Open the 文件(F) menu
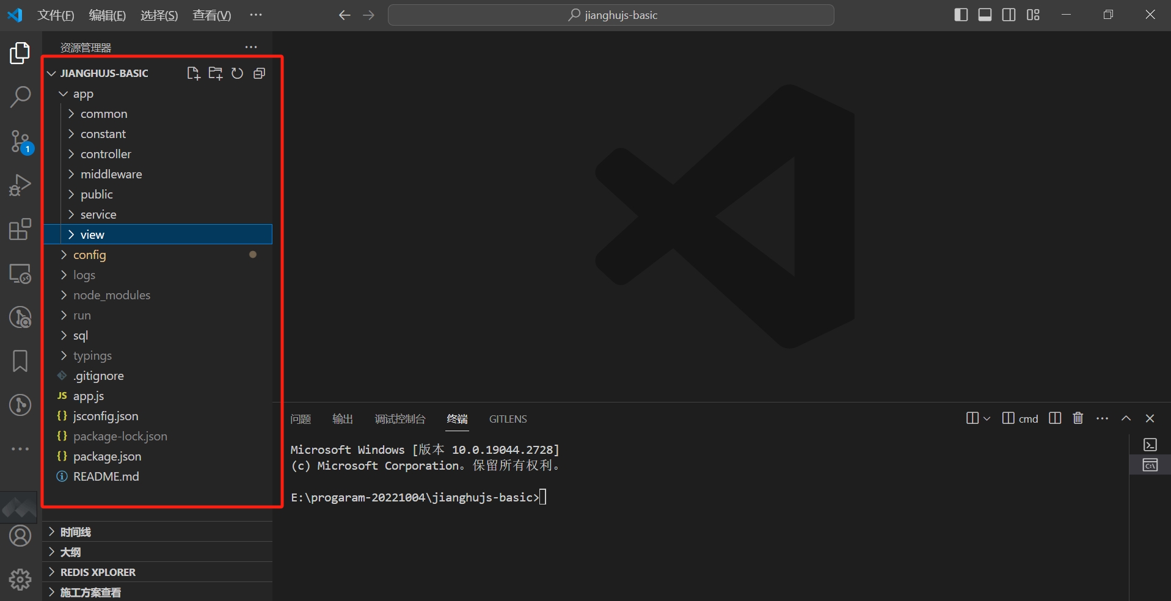This screenshot has height=601, width=1171. click(56, 15)
